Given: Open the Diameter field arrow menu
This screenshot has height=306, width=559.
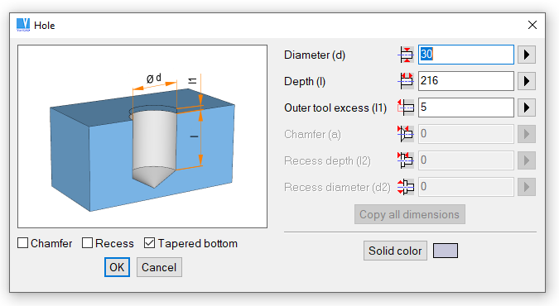Looking at the screenshot, I should click(527, 55).
